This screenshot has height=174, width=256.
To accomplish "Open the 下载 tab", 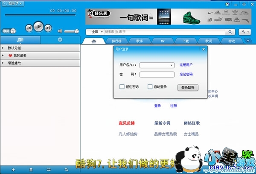I will pyautogui.click(x=186, y=41).
